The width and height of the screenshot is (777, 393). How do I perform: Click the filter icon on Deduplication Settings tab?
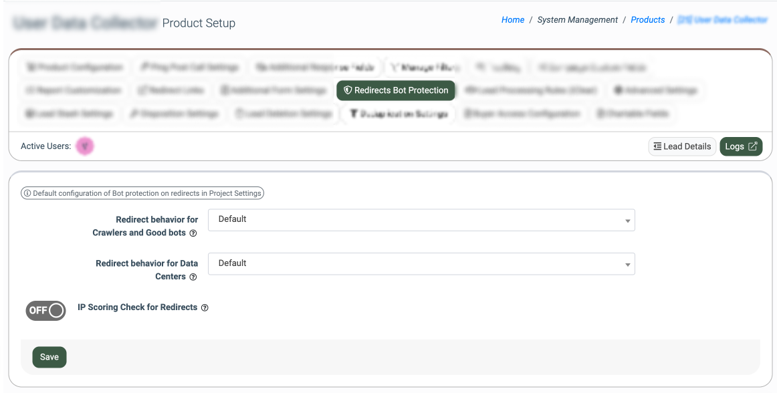tap(353, 114)
